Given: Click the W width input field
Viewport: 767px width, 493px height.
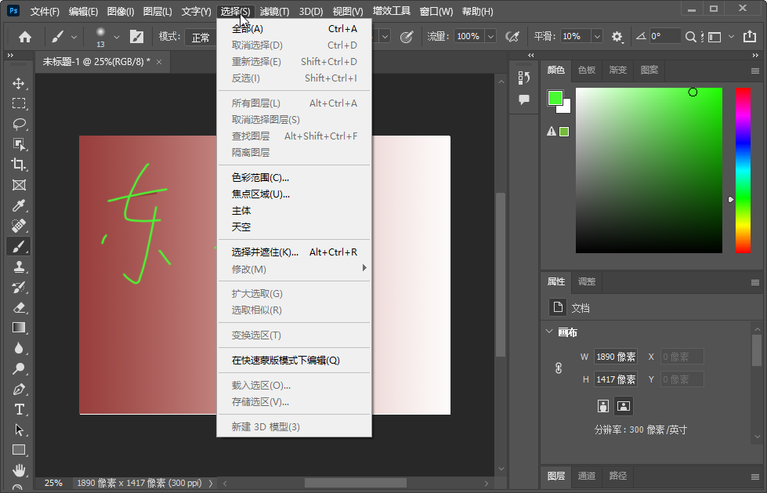Looking at the screenshot, I should pyautogui.click(x=616, y=356).
